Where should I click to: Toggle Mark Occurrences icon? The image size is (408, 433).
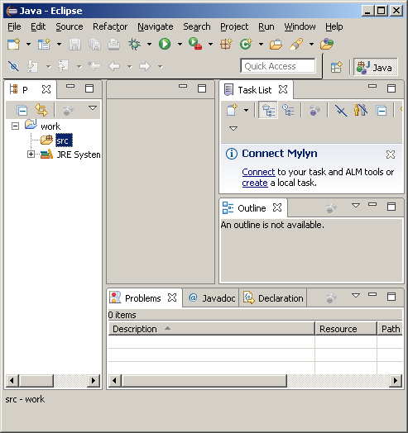[13, 66]
